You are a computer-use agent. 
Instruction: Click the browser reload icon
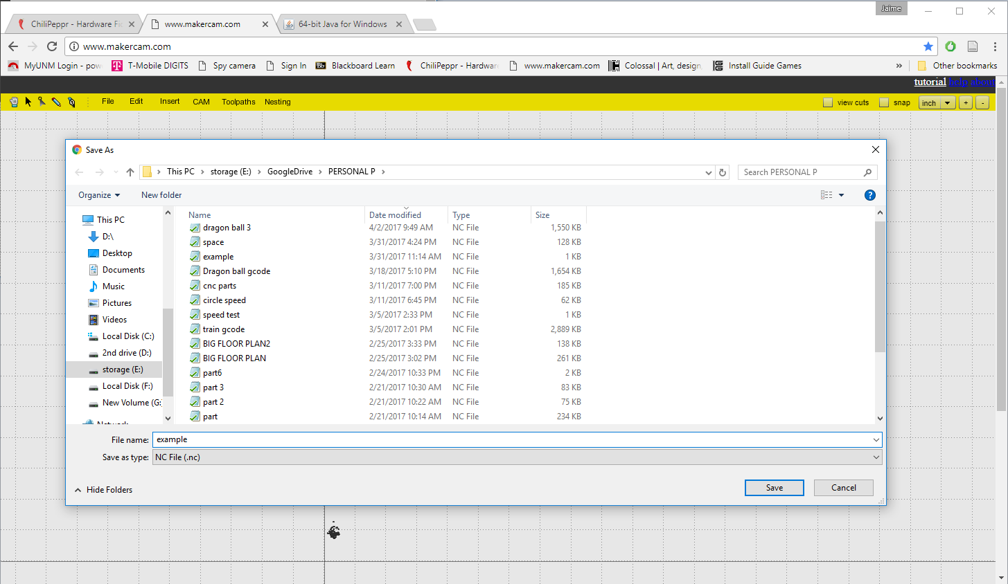(x=52, y=46)
